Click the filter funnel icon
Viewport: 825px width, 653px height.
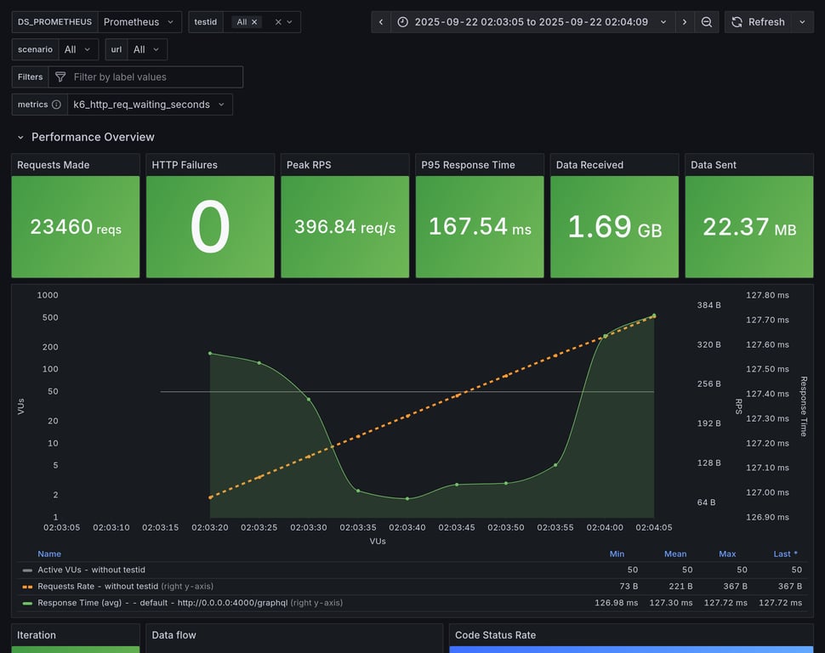[60, 77]
